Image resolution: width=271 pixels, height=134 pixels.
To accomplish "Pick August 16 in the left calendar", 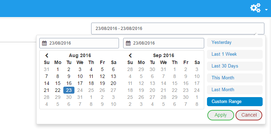I will (69, 83).
